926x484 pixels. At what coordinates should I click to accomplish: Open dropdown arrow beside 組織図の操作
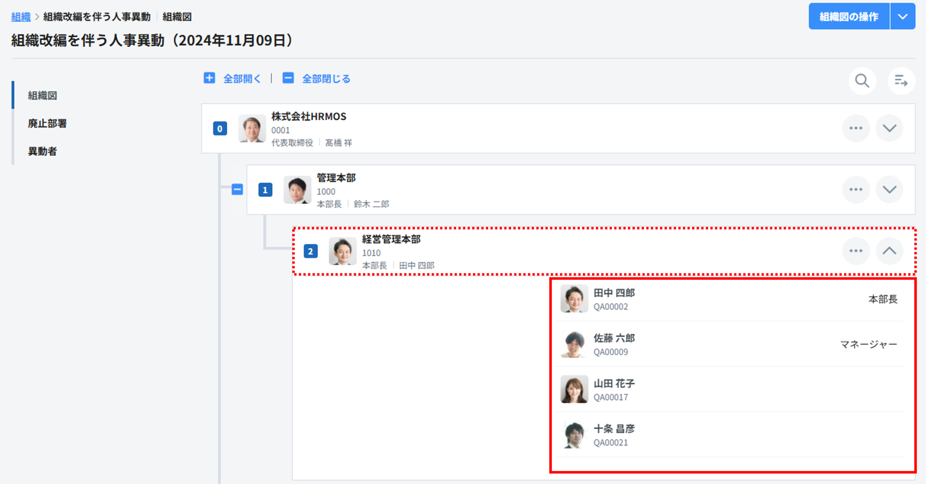(903, 16)
